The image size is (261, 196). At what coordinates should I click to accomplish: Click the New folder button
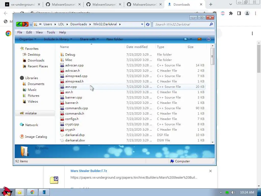coord(115,39)
